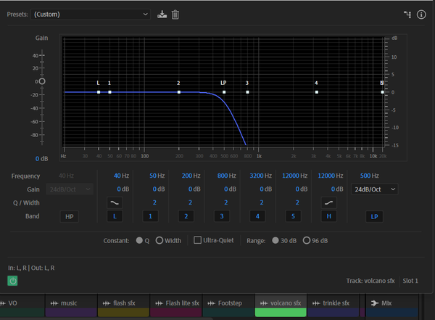The width and height of the screenshot is (435, 320).
Task: Open the LP 24dB/Oct slope dropdown
Action: coord(374,189)
